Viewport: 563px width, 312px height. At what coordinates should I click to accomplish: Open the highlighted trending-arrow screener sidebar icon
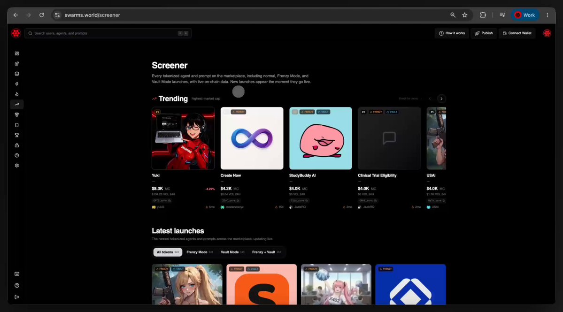pos(17,104)
